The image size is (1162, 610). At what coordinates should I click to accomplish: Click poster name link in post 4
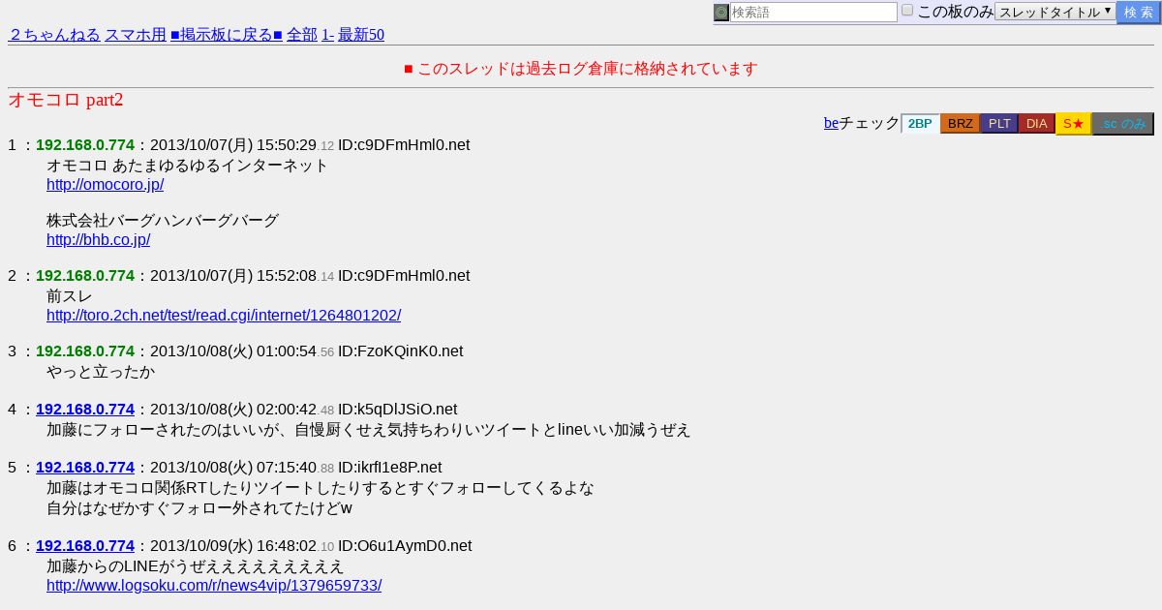pos(85,409)
